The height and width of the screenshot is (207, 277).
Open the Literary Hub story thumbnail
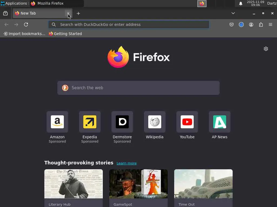click(74, 184)
